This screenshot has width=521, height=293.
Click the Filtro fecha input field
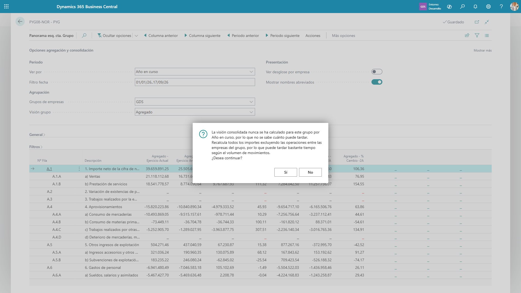tap(195, 82)
